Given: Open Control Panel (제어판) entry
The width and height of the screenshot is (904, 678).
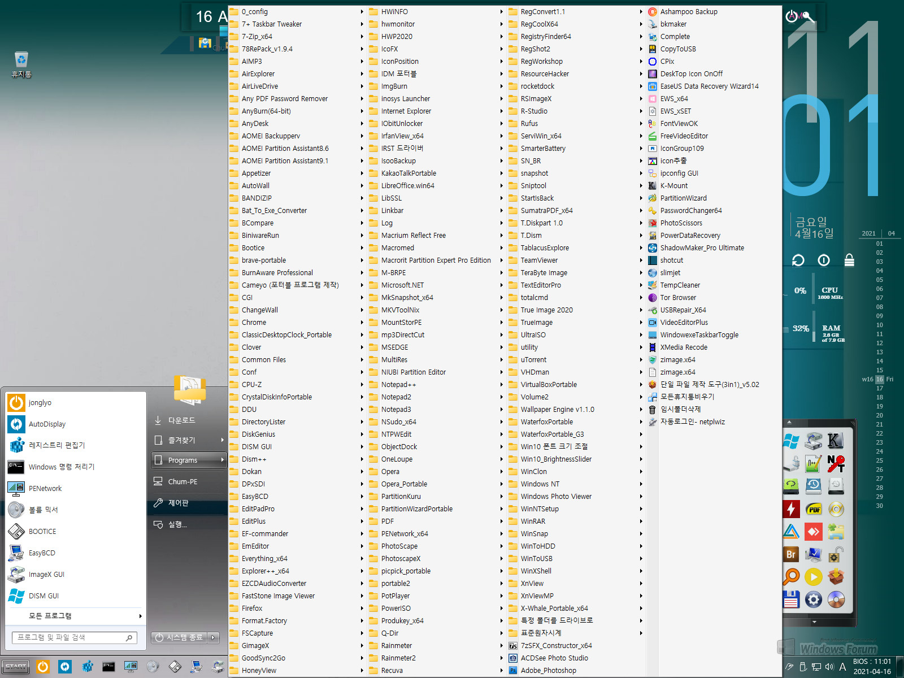Looking at the screenshot, I should click(x=189, y=503).
